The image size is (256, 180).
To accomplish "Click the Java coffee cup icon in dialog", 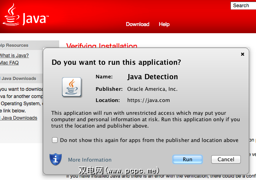I will pos(72,87).
